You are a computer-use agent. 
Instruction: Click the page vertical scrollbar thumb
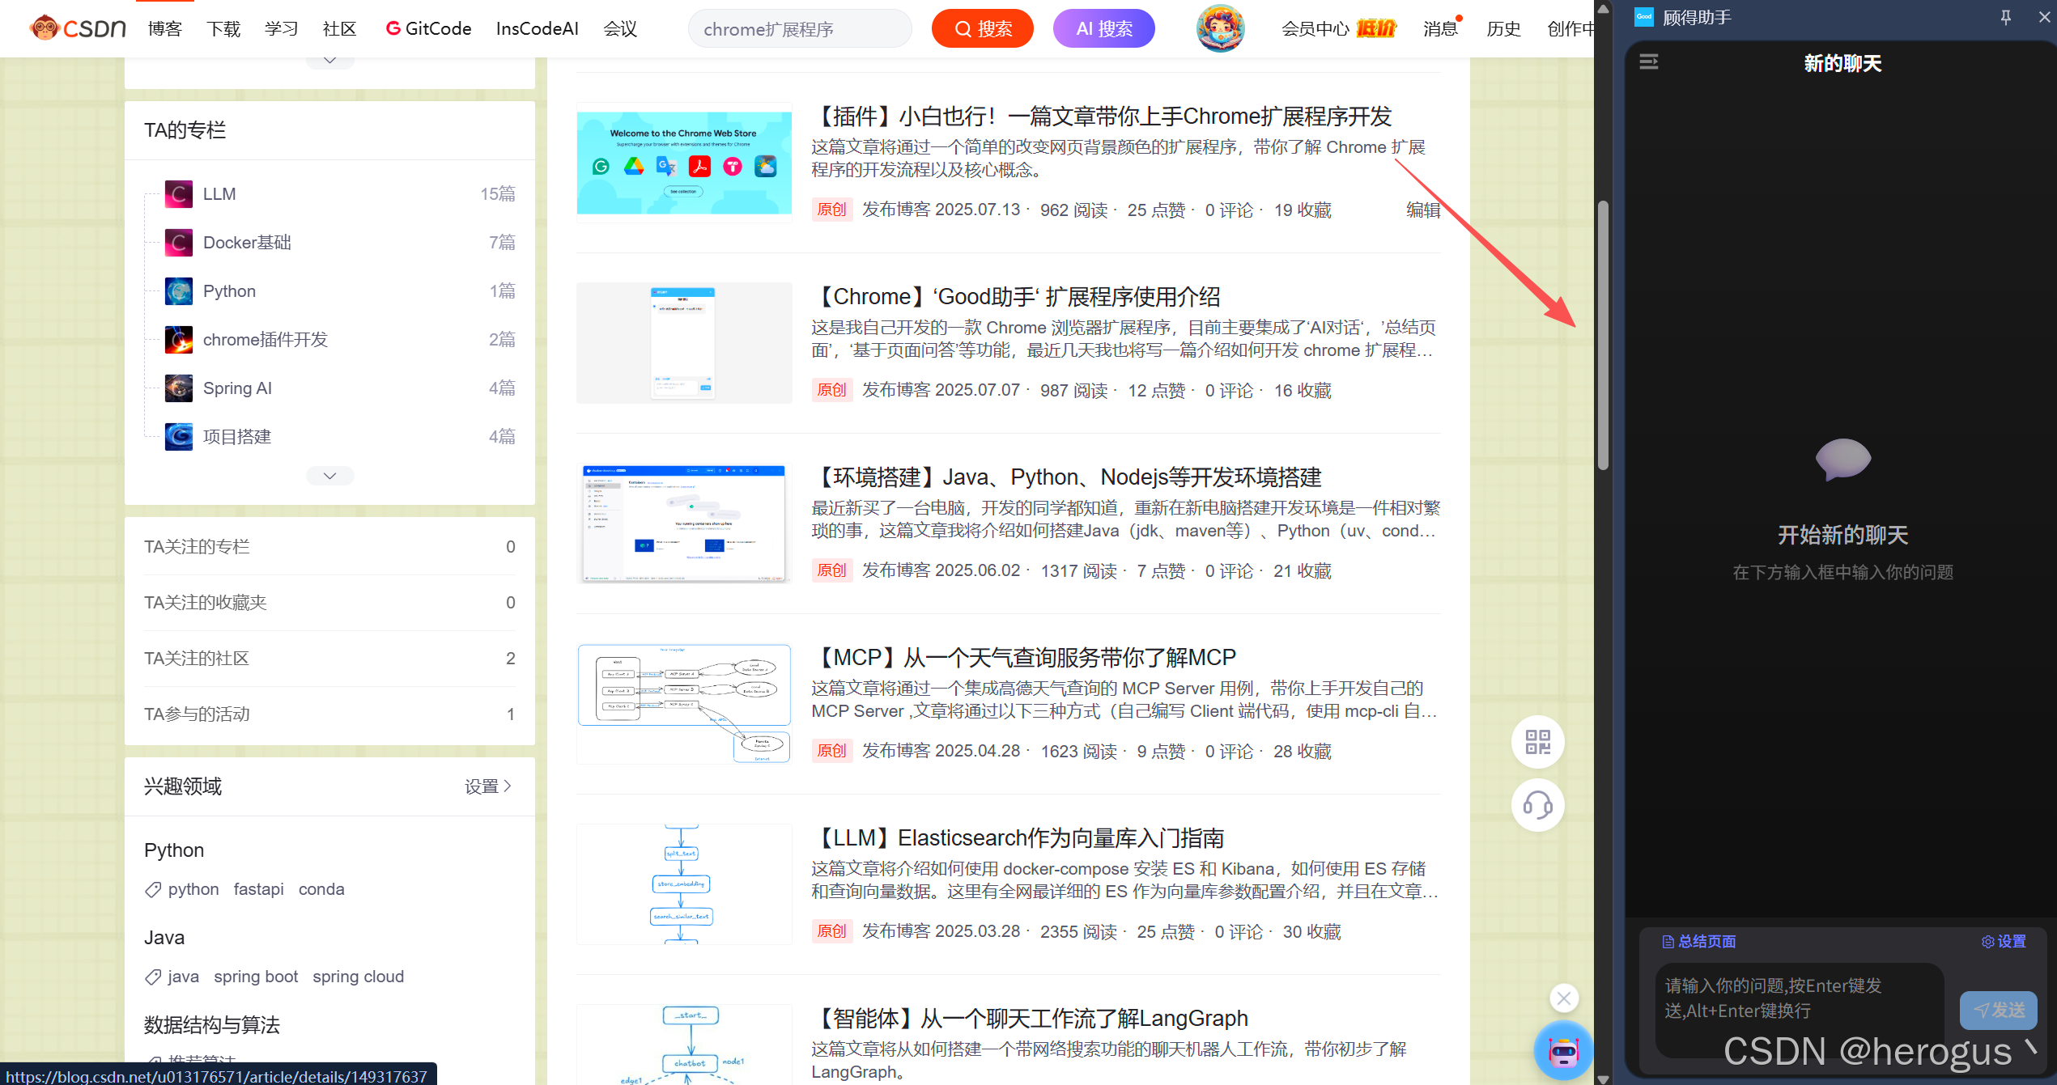[1603, 336]
